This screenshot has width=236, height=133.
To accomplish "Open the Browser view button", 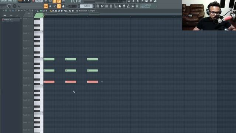I will [115, 6].
